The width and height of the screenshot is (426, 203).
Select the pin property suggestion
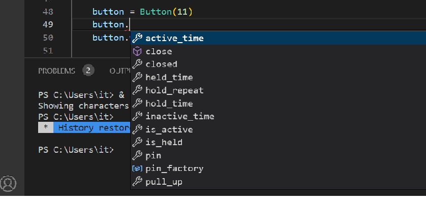coord(278,155)
